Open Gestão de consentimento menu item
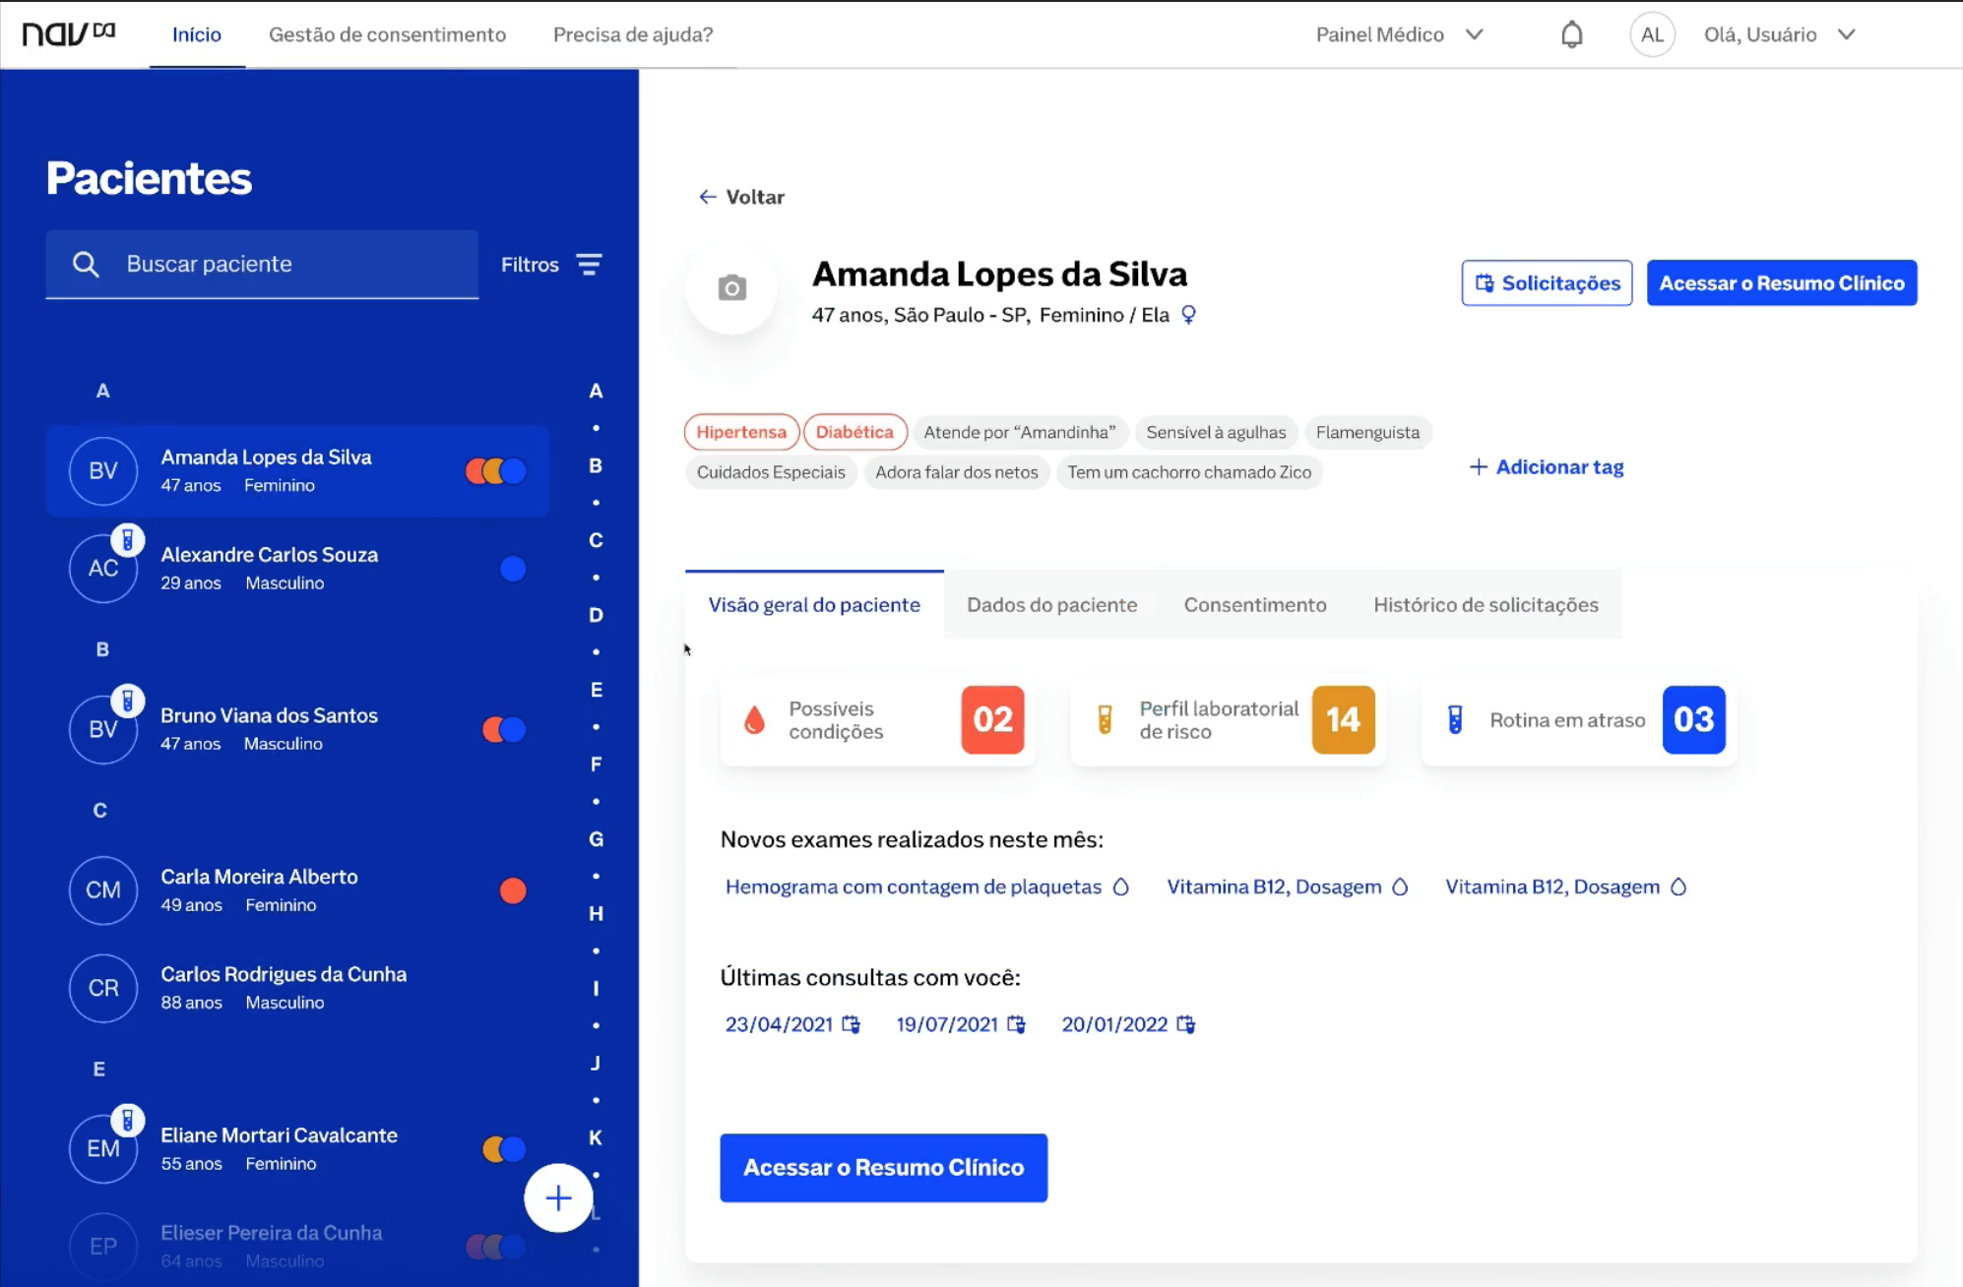 point(387,34)
